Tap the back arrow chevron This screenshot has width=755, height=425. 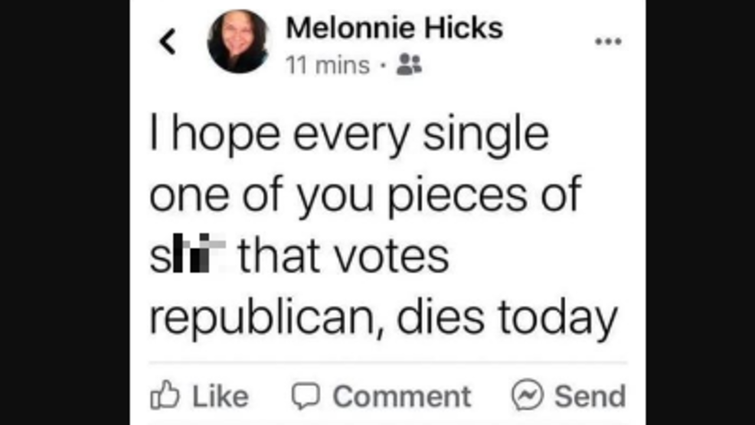pos(168,41)
